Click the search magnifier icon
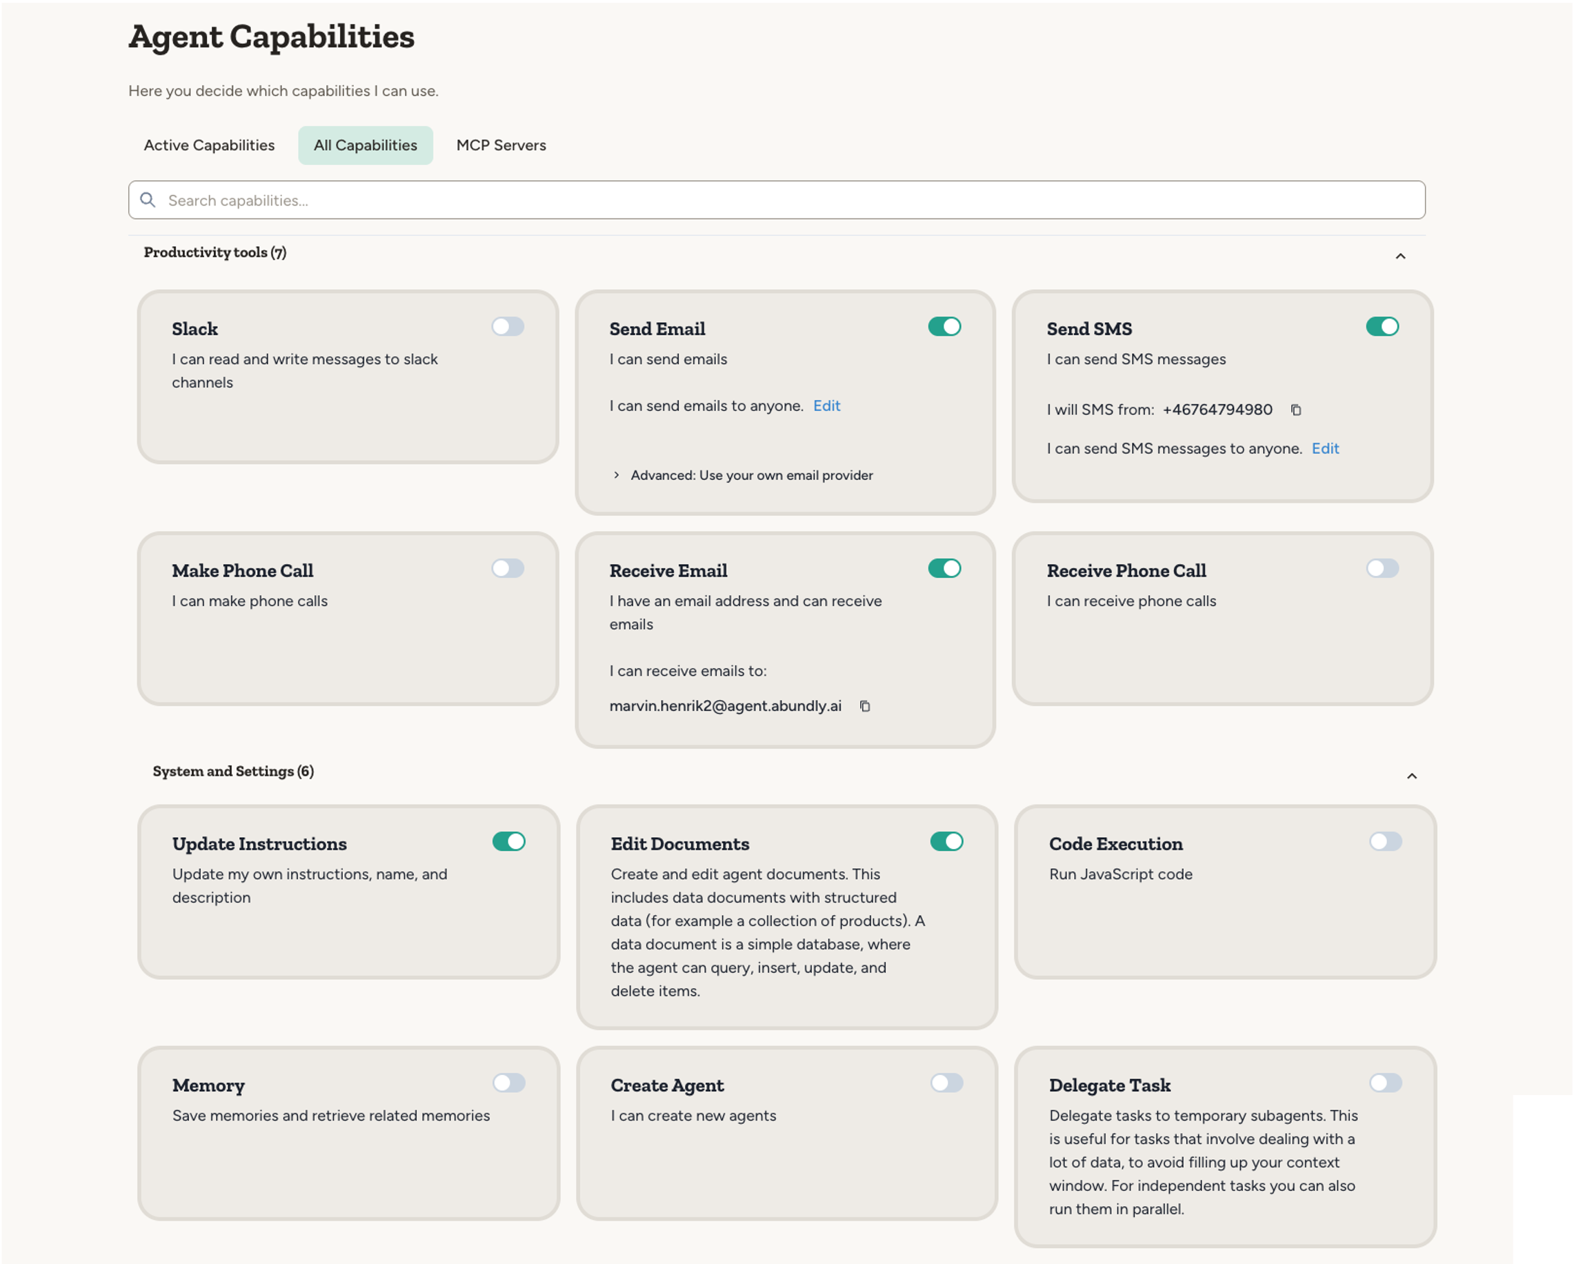This screenshot has height=1264, width=1574. [x=149, y=199]
